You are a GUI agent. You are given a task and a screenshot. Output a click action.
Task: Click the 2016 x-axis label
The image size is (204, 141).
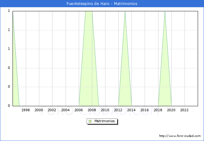click(144, 110)
